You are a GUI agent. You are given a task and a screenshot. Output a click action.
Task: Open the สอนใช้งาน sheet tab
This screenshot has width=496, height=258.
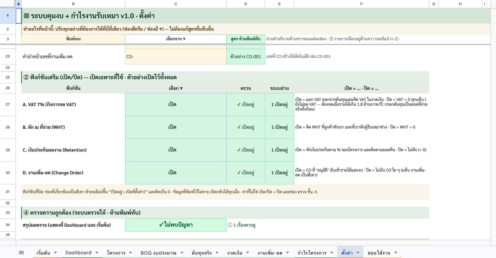tap(379, 253)
